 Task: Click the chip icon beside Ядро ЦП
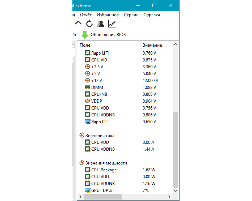(87, 53)
